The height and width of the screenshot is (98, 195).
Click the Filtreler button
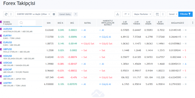pos(185,14)
